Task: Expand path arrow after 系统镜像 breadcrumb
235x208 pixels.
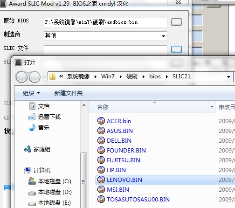Action: (x=96, y=76)
